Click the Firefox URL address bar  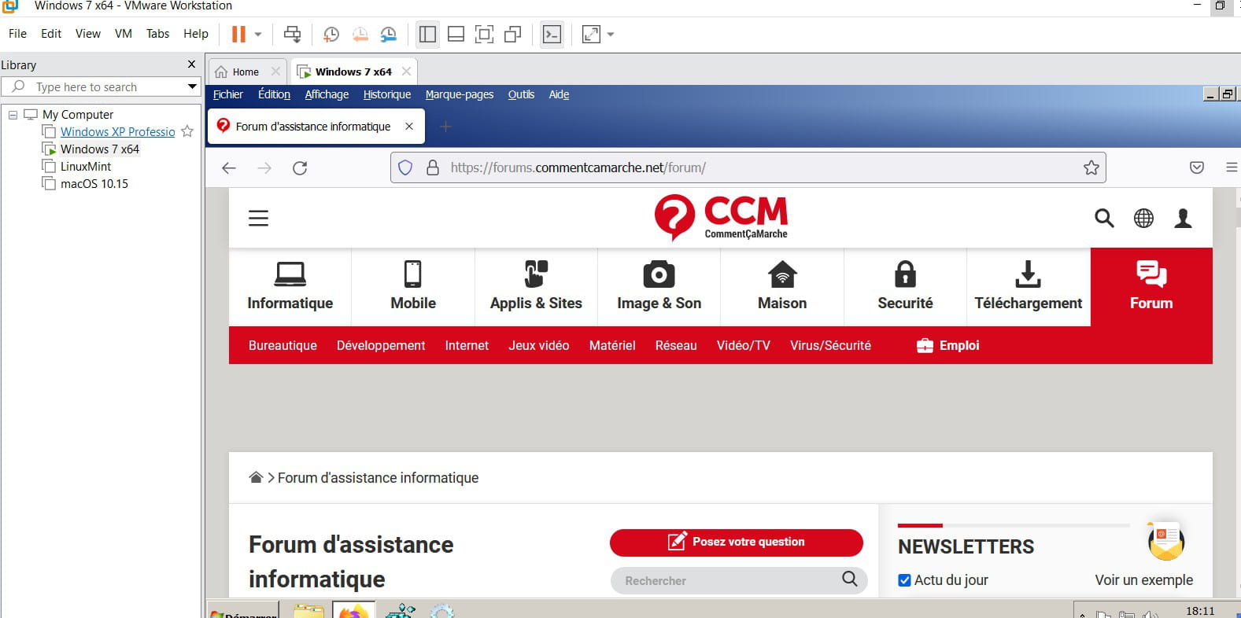click(748, 167)
